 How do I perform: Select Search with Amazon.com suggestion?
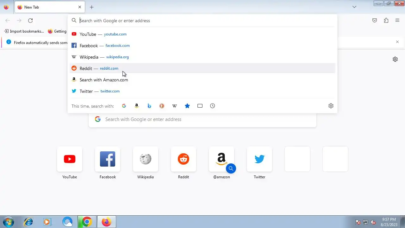pyautogui.click(x=202, y=80)
